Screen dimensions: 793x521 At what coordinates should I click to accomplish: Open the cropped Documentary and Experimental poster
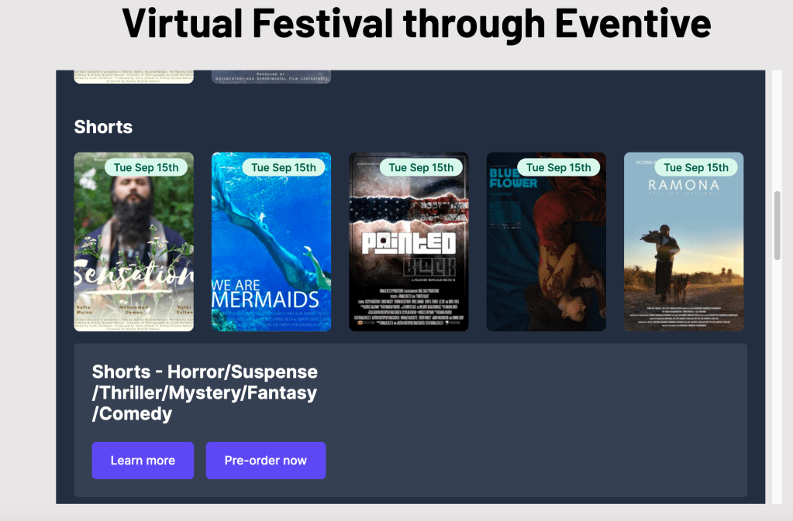click(x=271, y=77)
